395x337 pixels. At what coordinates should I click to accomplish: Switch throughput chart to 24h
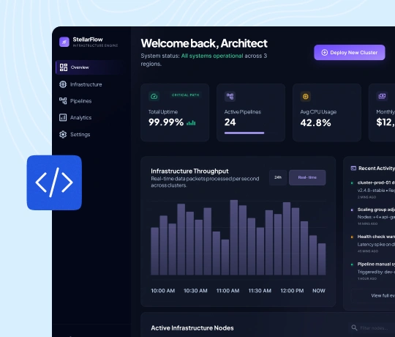(x=278, y=177)
